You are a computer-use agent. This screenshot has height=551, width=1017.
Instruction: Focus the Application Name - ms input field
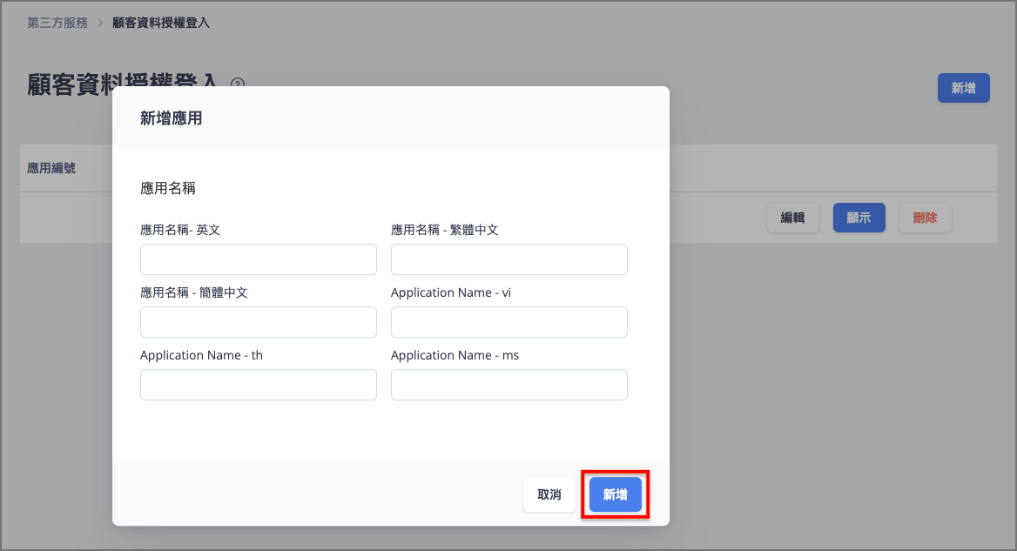[x=509, y=385]
